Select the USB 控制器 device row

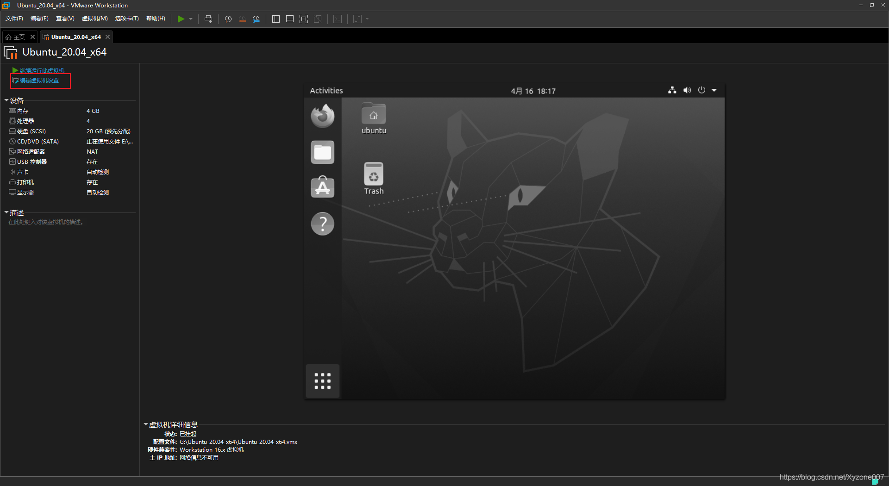[x=71, y=162]
